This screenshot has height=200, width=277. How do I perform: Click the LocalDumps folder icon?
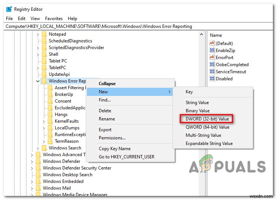click(x=50, y=128)
